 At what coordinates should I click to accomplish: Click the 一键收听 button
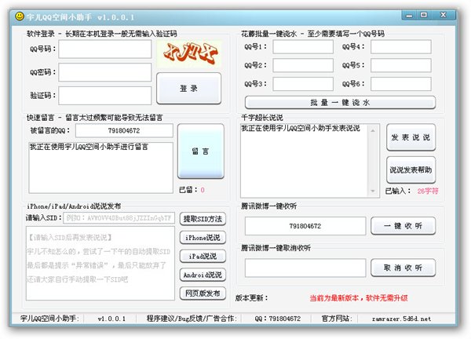[403, 226]
